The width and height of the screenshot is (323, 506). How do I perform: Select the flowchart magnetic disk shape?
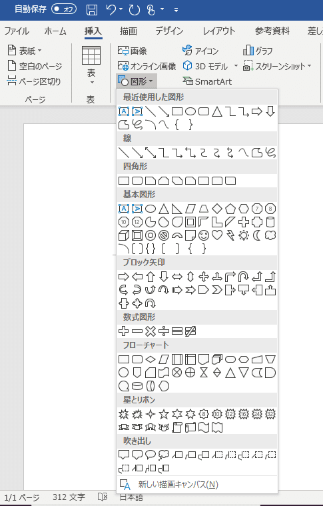pyautogui.click(x=137, y=386)
